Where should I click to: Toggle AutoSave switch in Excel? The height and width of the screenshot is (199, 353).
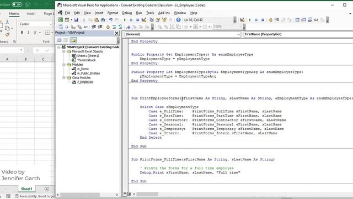coord(17,4)
